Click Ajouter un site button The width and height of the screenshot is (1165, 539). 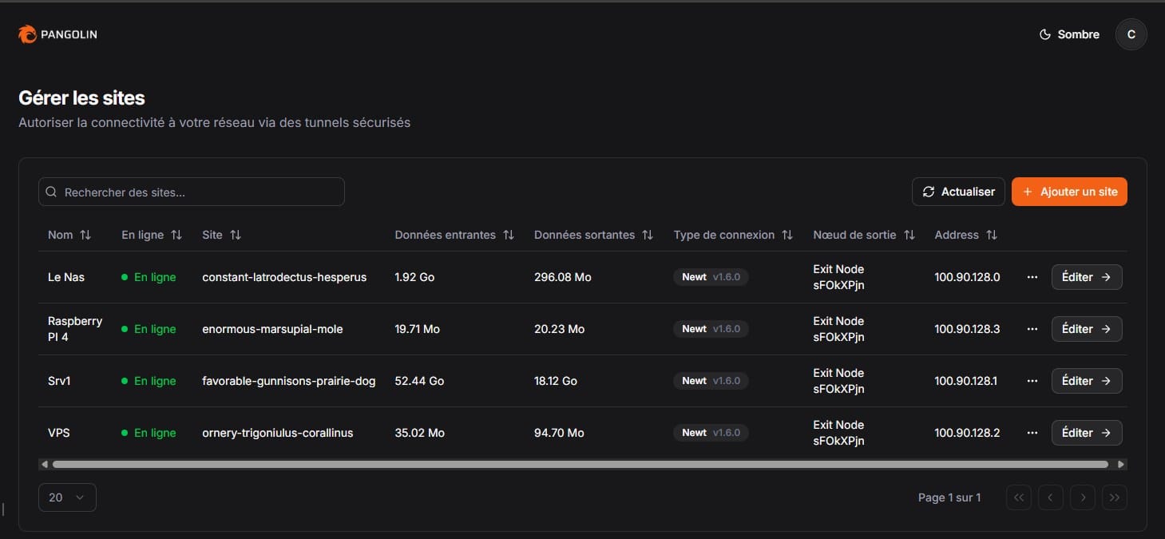pyautogui.click(x=1069, y=192)
